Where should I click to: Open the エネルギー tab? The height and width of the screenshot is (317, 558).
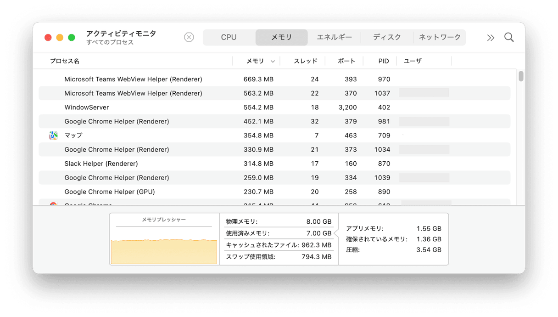pyautogui.click(x=334, y=37)
